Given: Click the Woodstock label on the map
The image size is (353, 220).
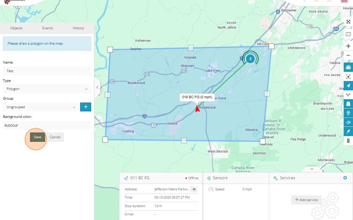Looking at the screenshot, I should coord(207,107).
